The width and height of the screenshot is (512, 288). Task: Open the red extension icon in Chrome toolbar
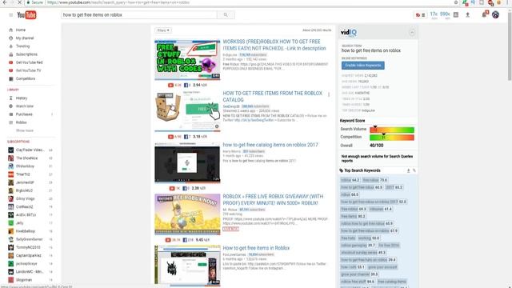(x=490, y=2)
